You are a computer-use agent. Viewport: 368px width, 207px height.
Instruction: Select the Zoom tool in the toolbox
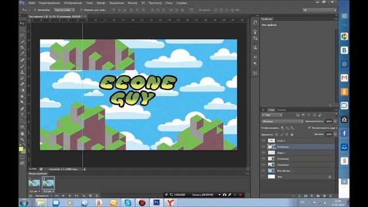(x=22, y=140)
